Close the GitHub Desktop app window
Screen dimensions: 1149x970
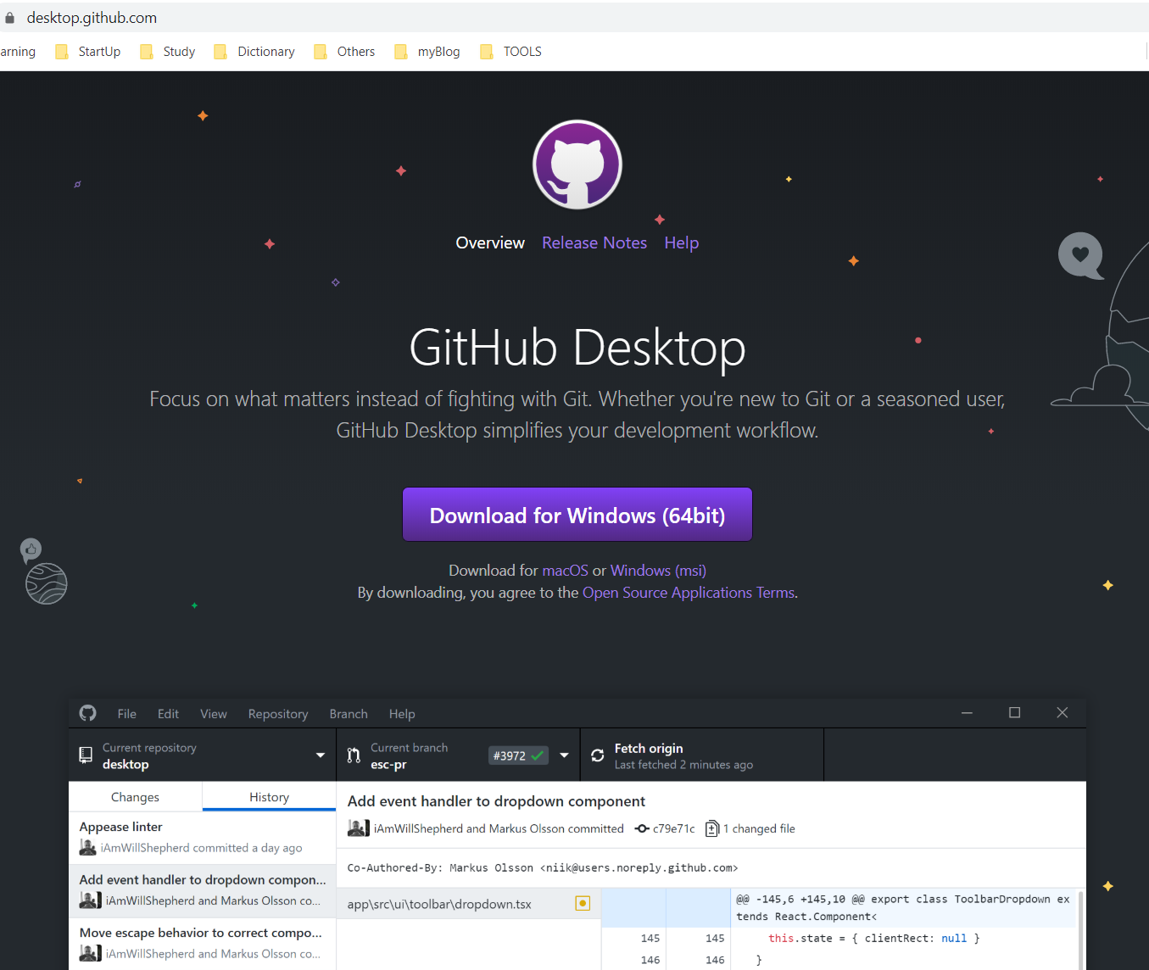click(x=1063, y=713)
